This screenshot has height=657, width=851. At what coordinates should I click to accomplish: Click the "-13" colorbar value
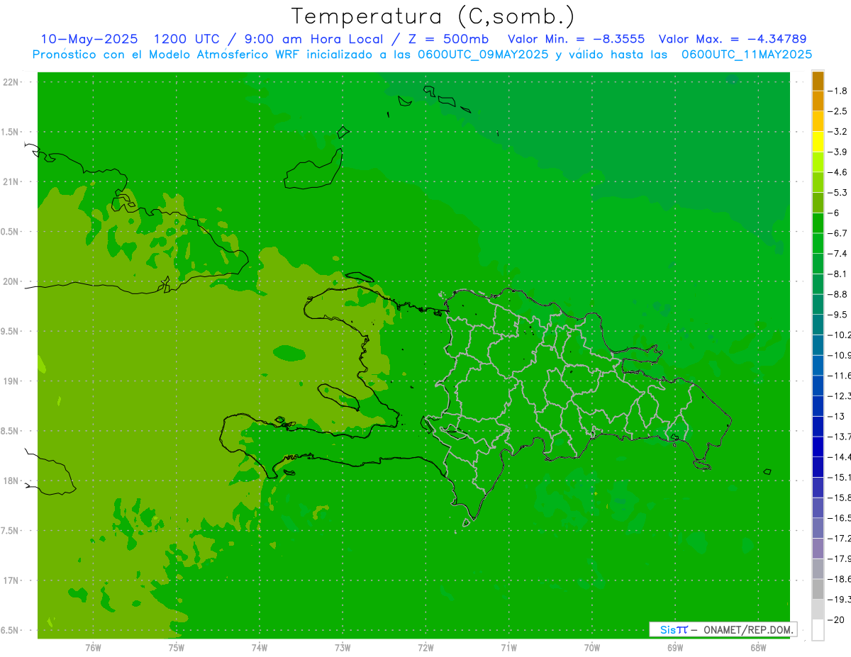click(835, 416)
